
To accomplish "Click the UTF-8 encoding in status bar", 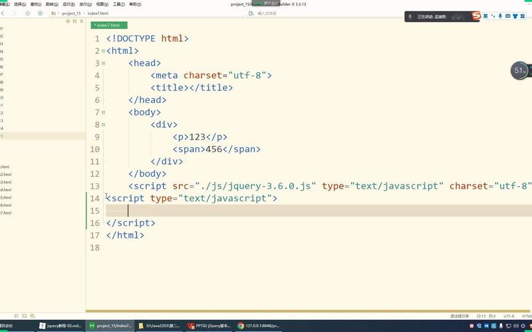I will [509, 316].
